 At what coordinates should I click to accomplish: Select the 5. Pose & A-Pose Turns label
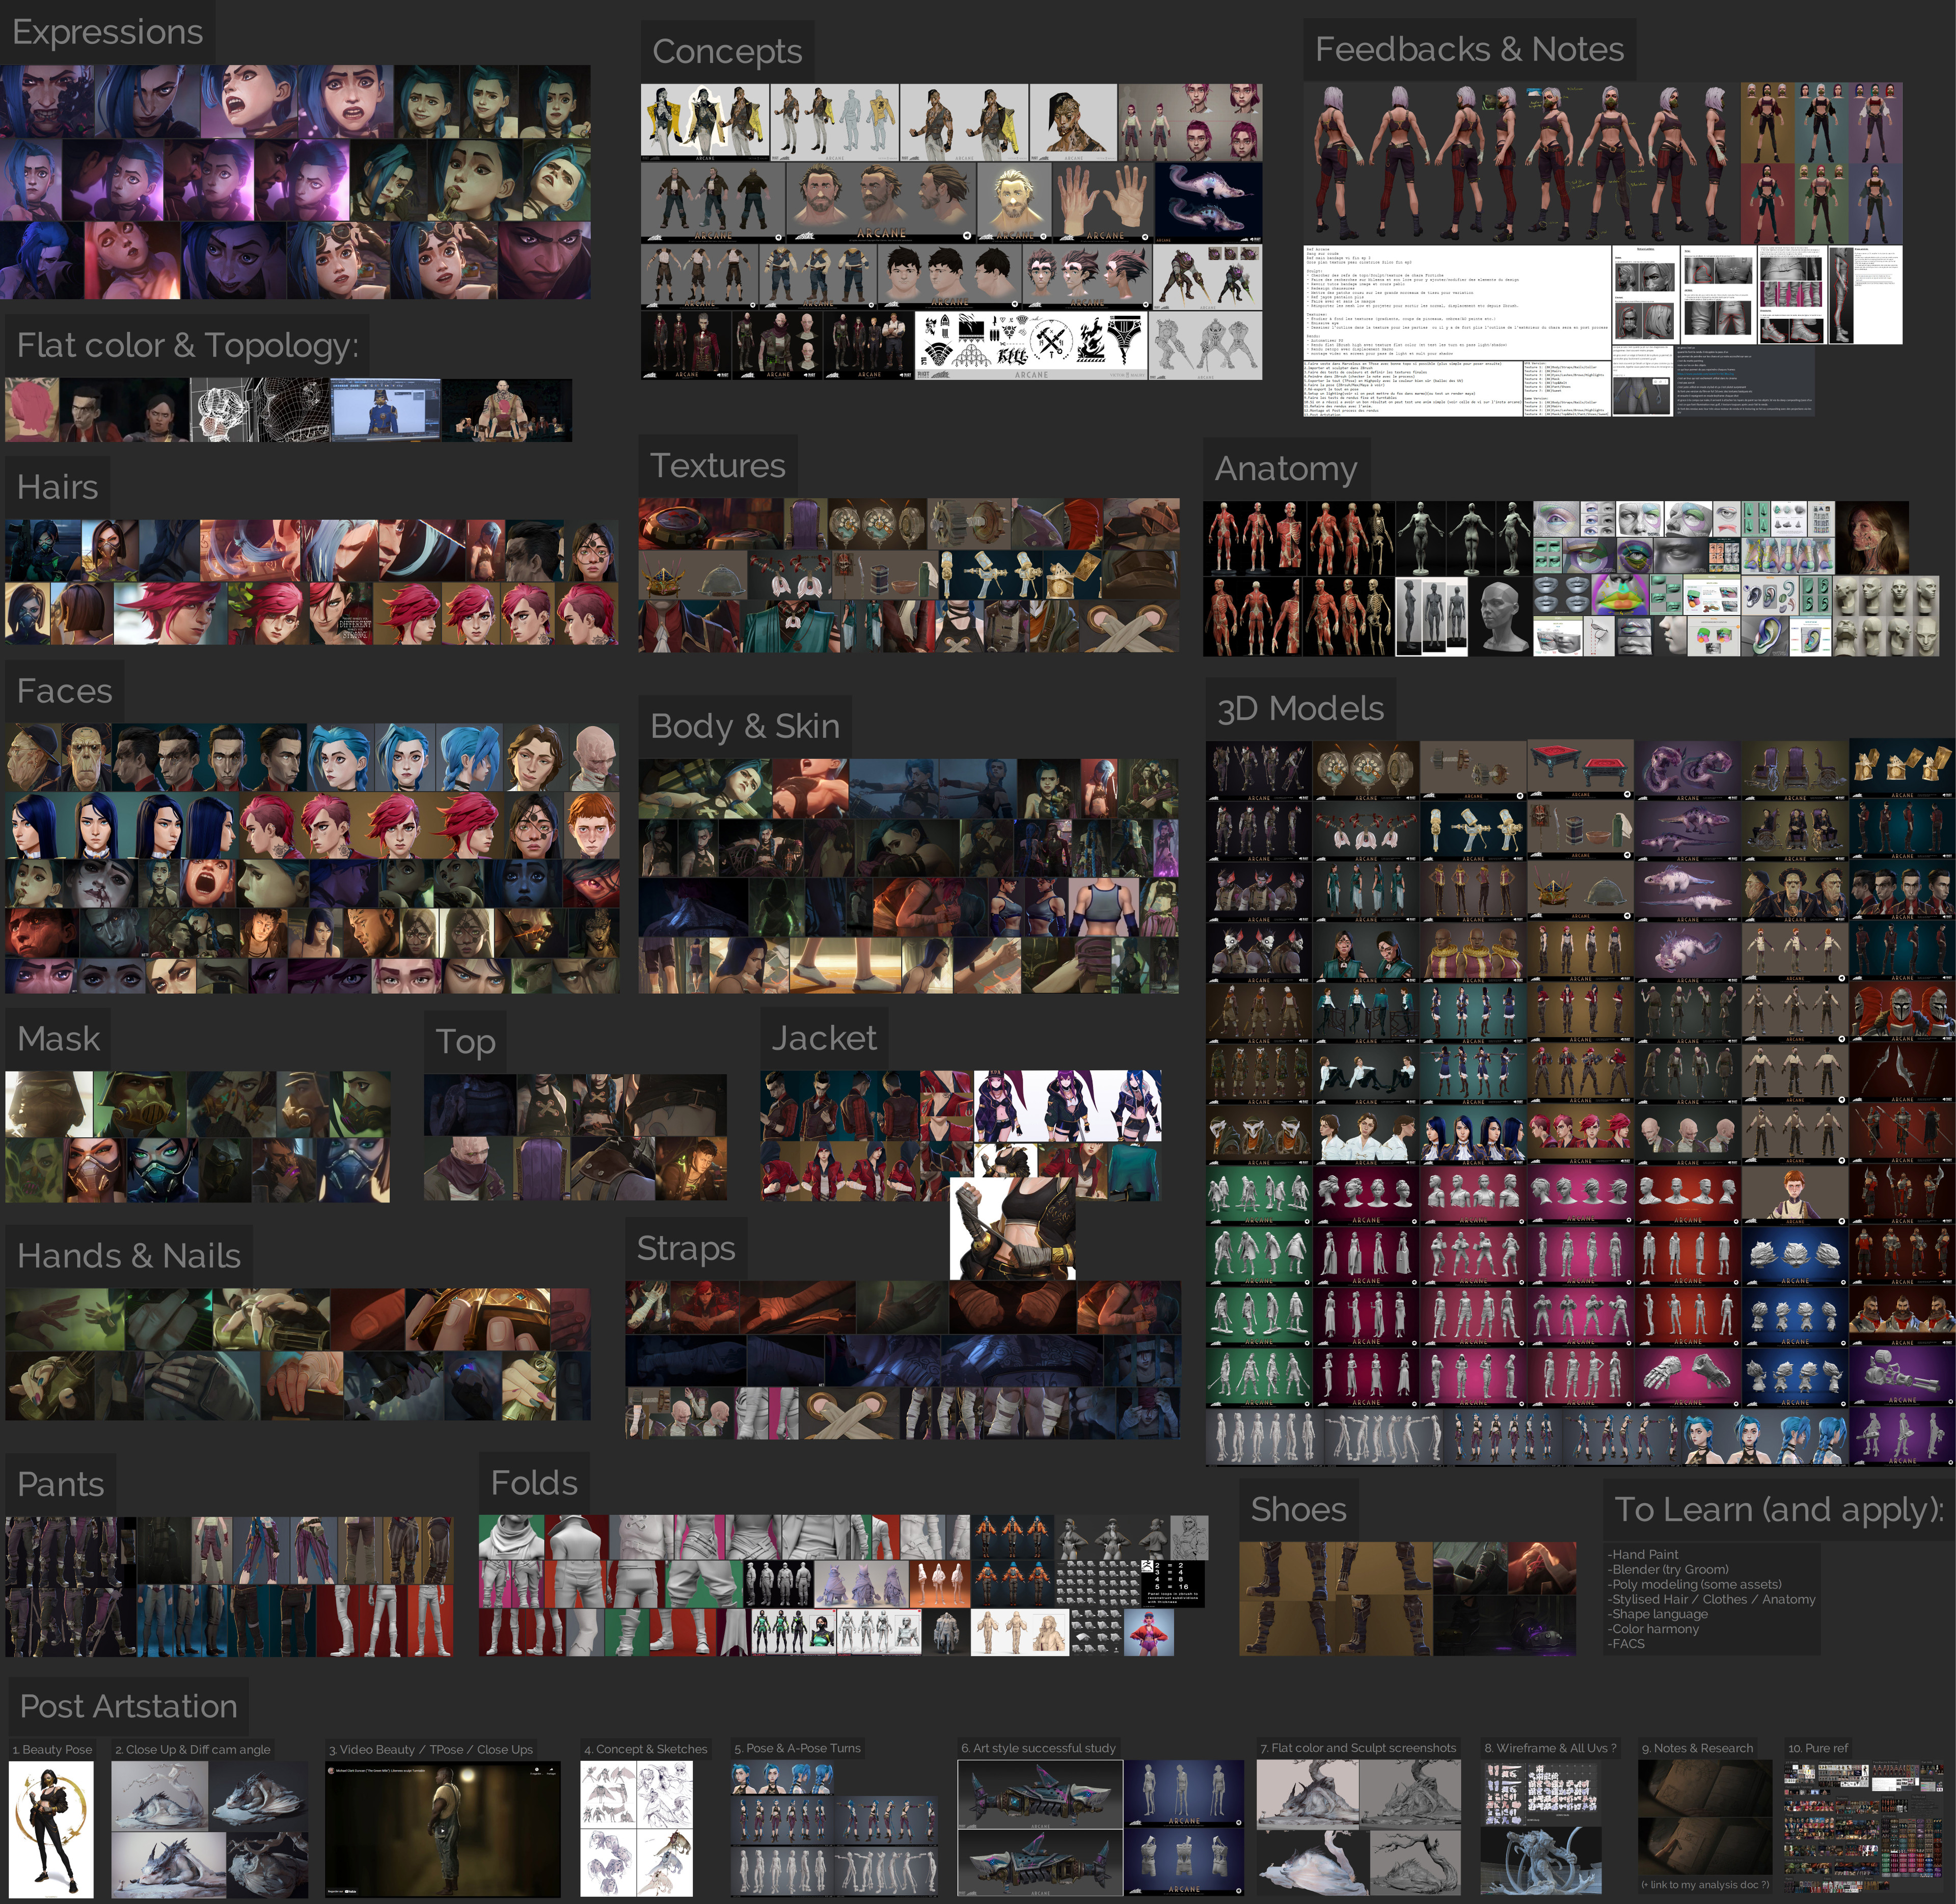tap(797, 1749)
